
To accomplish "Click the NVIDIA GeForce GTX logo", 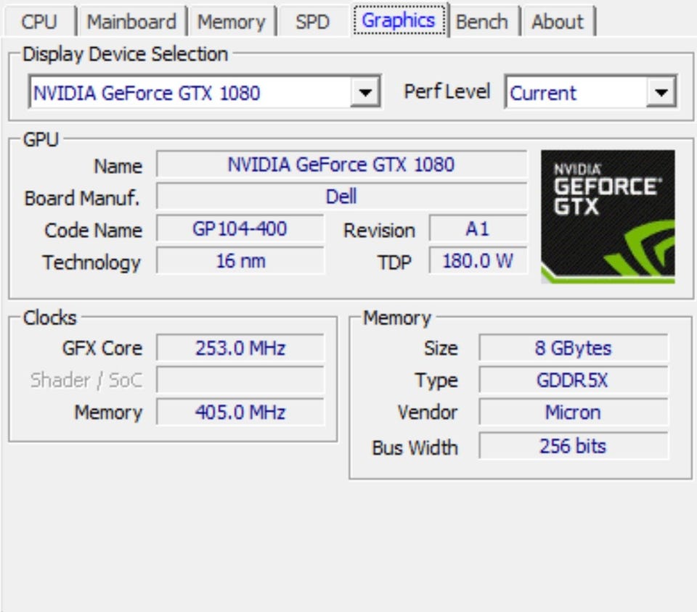I will 608,216.
